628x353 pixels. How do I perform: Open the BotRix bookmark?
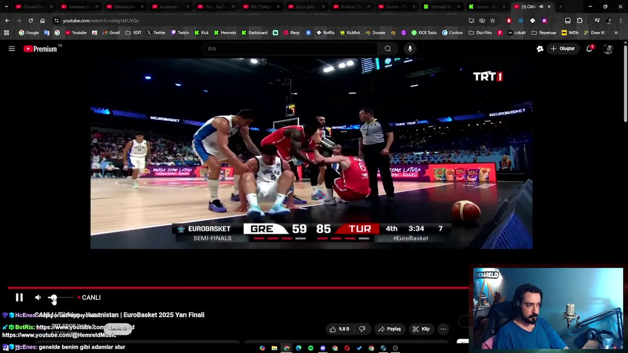326,33
